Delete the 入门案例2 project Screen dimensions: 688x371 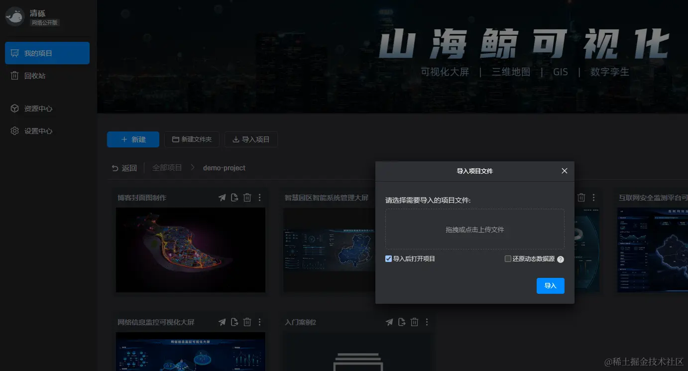tap(414, 322)
